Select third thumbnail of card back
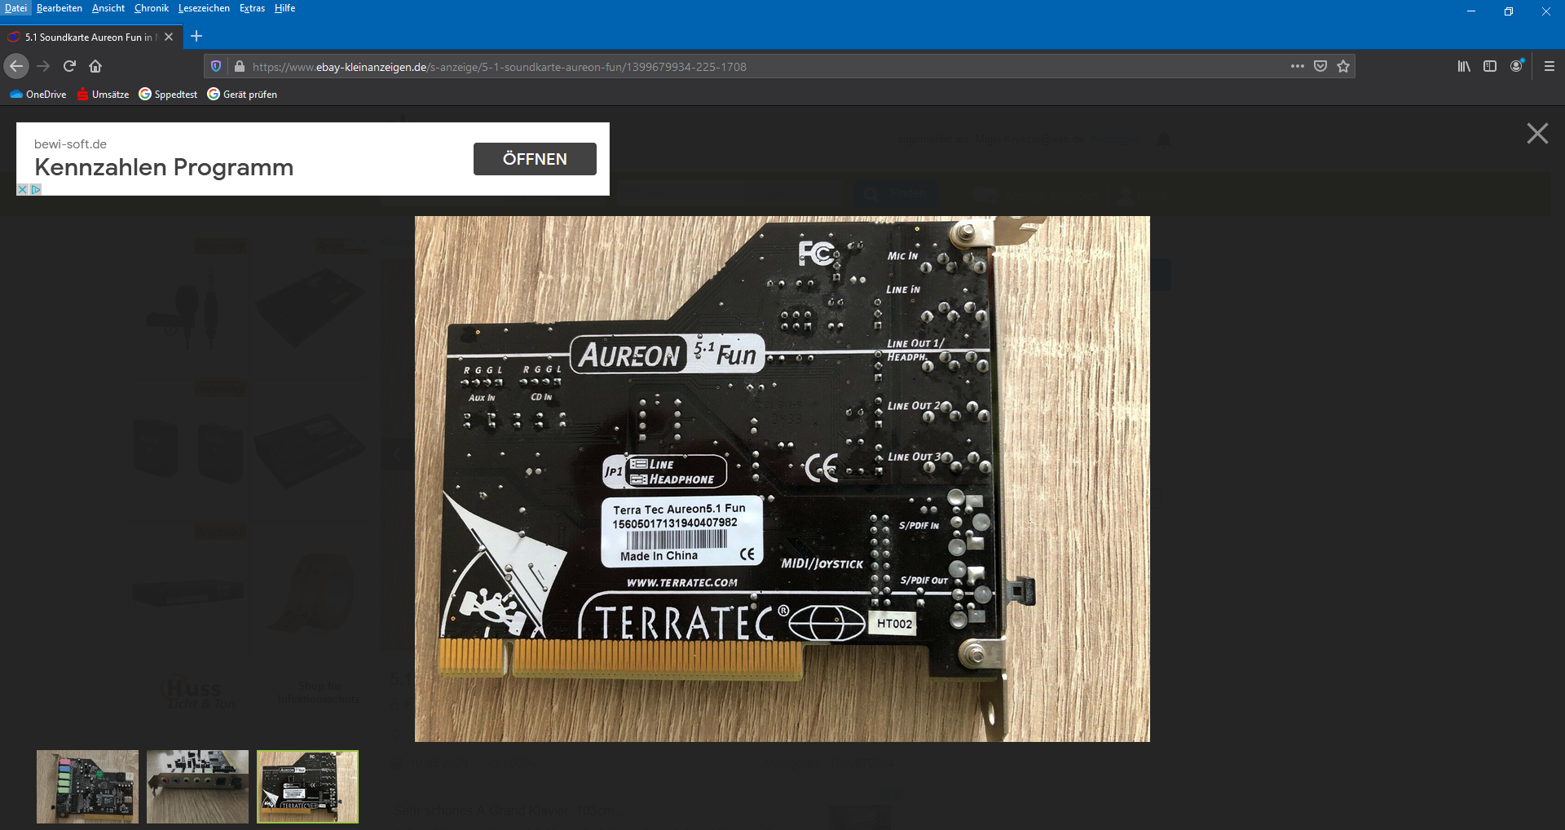The height and width of the screenshot is (830, 1565). 307,787
